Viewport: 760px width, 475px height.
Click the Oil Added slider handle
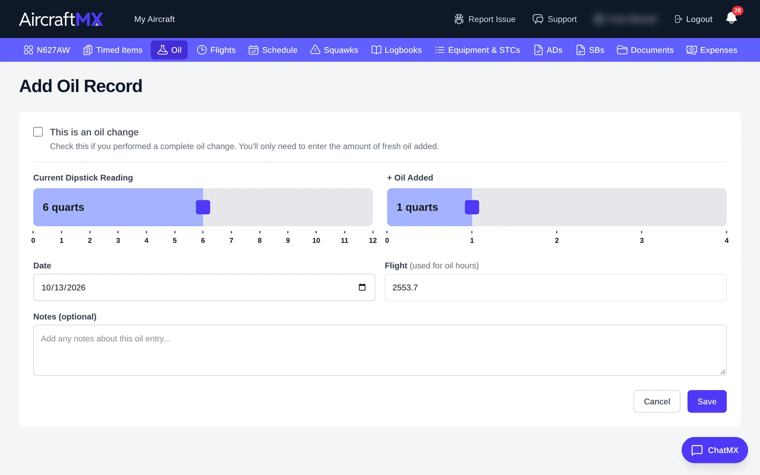pyautogui.click(x=472, y=207)
